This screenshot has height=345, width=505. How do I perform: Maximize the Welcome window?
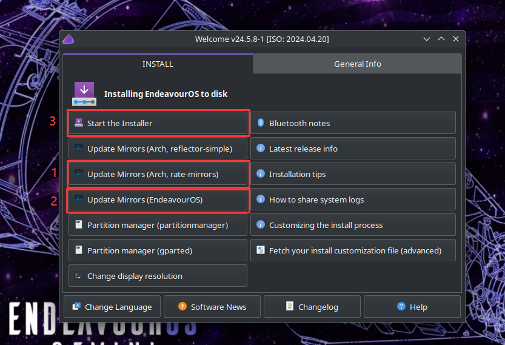click(441, 39)
